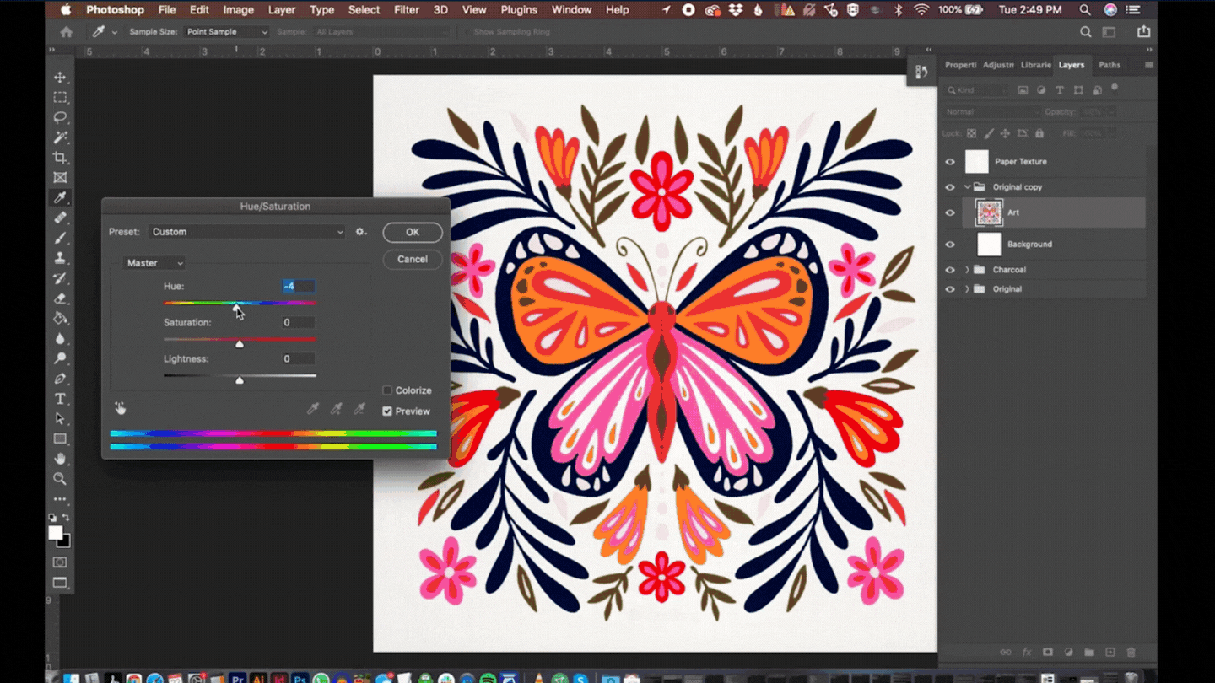Hide the Paper Texture layer
The image size is (1215, 683).
tap(950, 161)
